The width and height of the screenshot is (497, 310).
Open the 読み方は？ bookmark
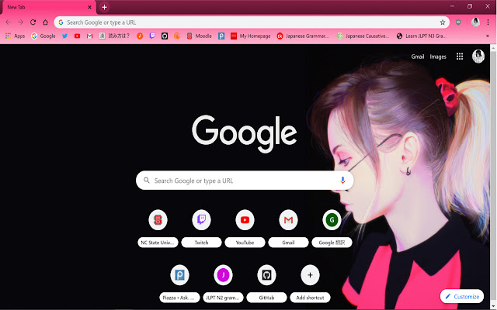114,36
